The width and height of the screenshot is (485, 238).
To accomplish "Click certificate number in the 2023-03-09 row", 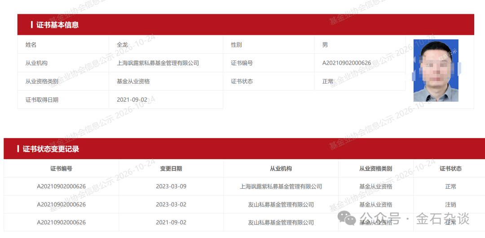I will point(61,186).
